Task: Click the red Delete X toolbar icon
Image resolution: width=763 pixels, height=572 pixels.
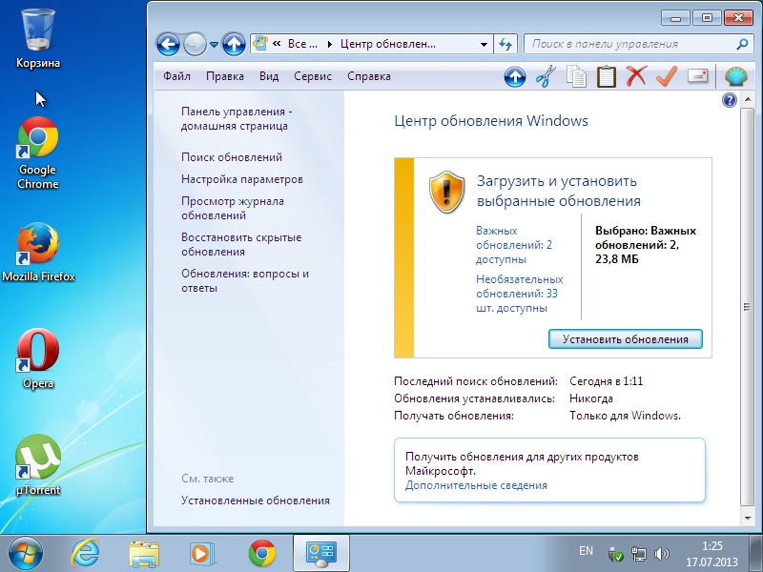Action: 636,76
